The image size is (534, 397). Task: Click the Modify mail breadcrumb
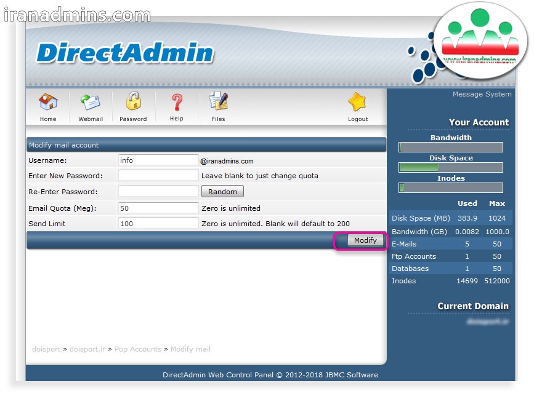tap(190, 349)
